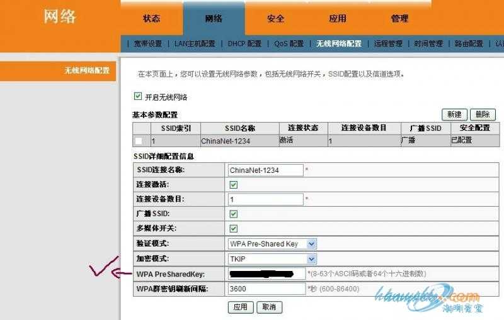The image size is (504, 320).
Task: Toggle the 开启无线网络 checkbox
Action: click(138, 96)
